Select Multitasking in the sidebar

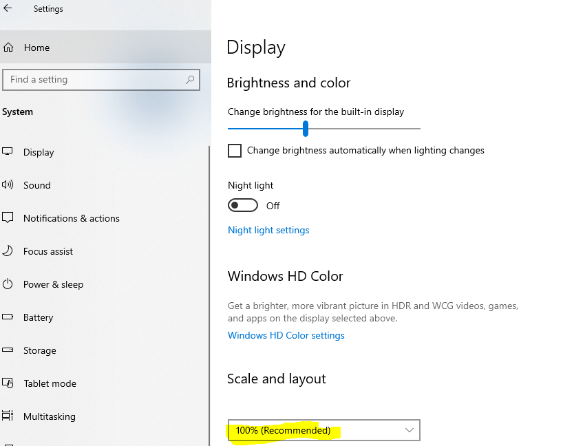(50, 416)
